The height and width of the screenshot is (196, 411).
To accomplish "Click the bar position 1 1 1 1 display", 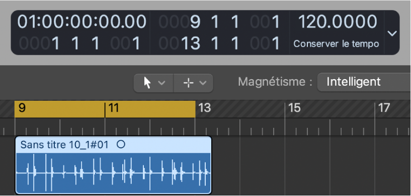I will [x=80, y=43].
